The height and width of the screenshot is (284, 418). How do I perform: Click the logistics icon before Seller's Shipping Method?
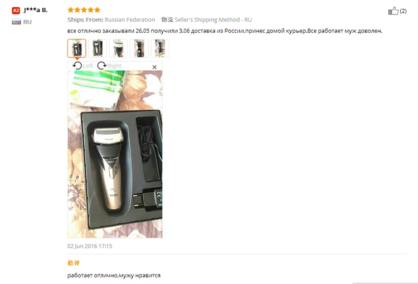click(167, 19)
